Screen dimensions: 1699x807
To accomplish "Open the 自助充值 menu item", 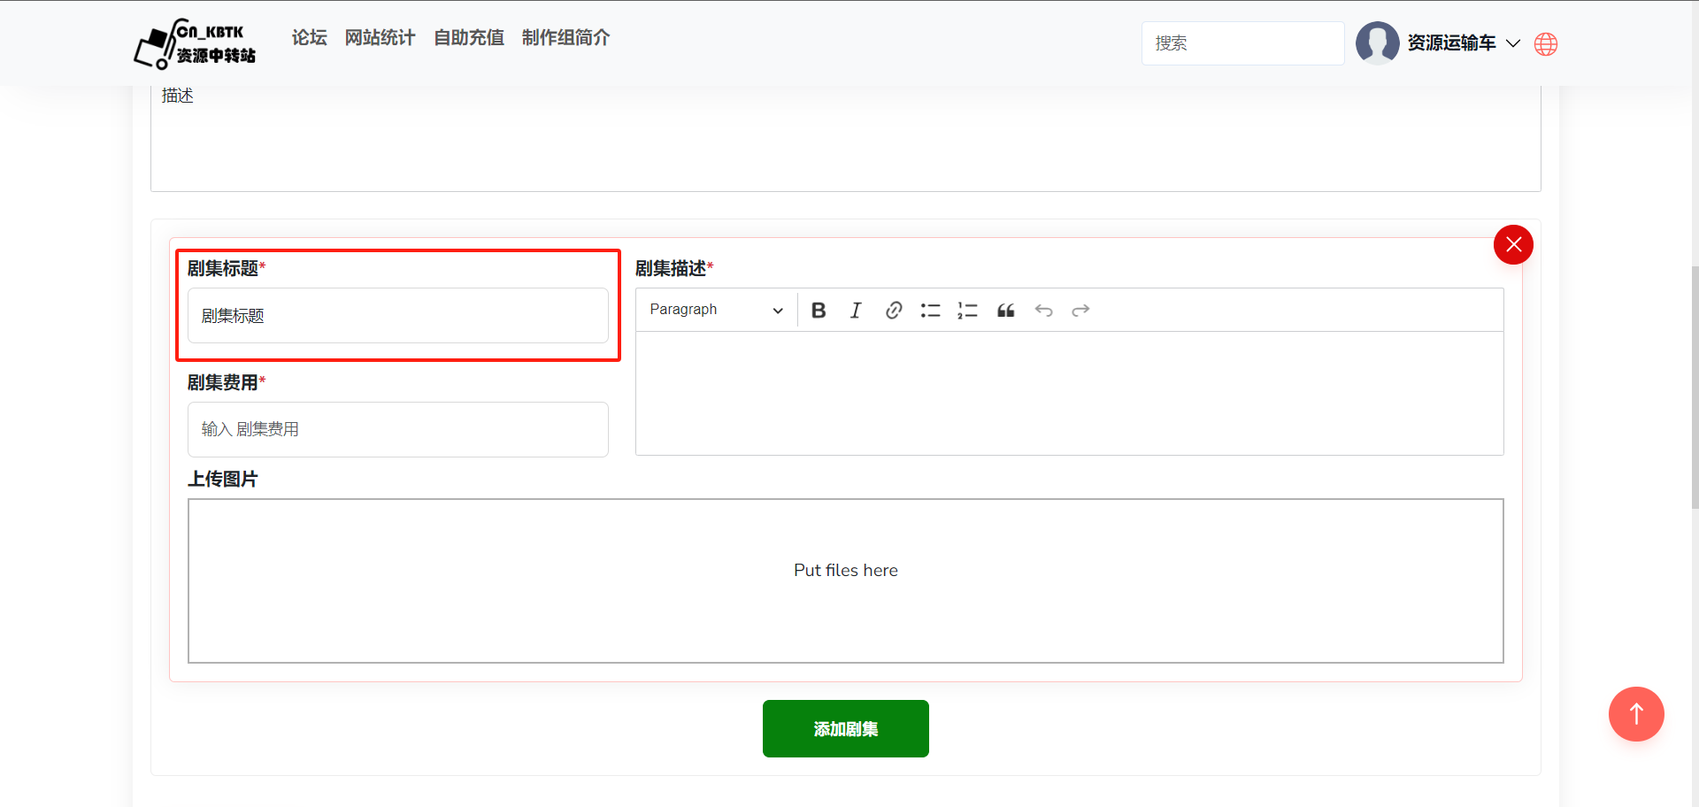I will click(468, 37).
